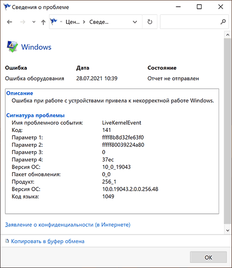Go up one level with the up arrow

43,22
